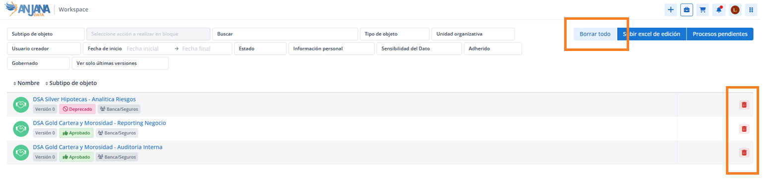This screenshot has height=187, width=776.
Task: Open Subtipo de objeto filter
Action: click(46, 34)
